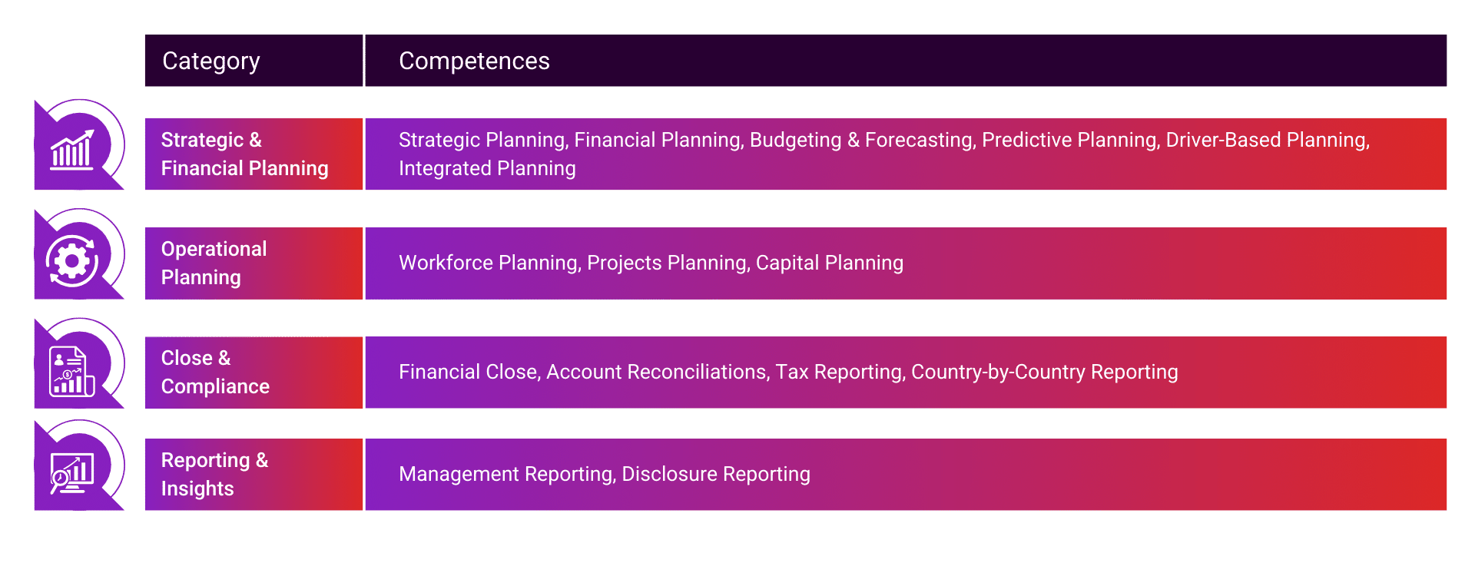Image resolution: width=1475 pixels, height=573 pixels.
Task: Click the Operational Planning category cell
Action: (x=214, y=263)
